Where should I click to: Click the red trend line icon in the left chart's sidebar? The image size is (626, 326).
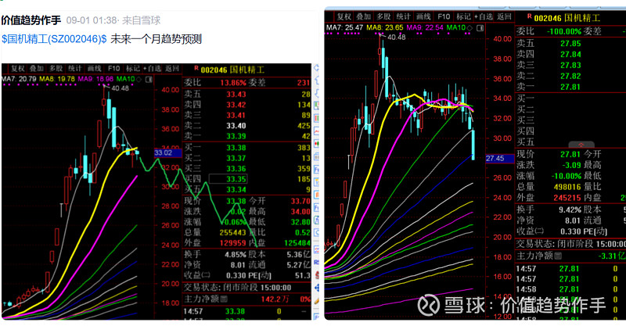click(316, 131)
